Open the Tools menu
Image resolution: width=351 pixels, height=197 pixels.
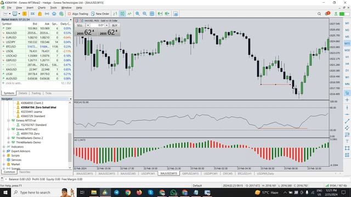[x=53, y=8]
